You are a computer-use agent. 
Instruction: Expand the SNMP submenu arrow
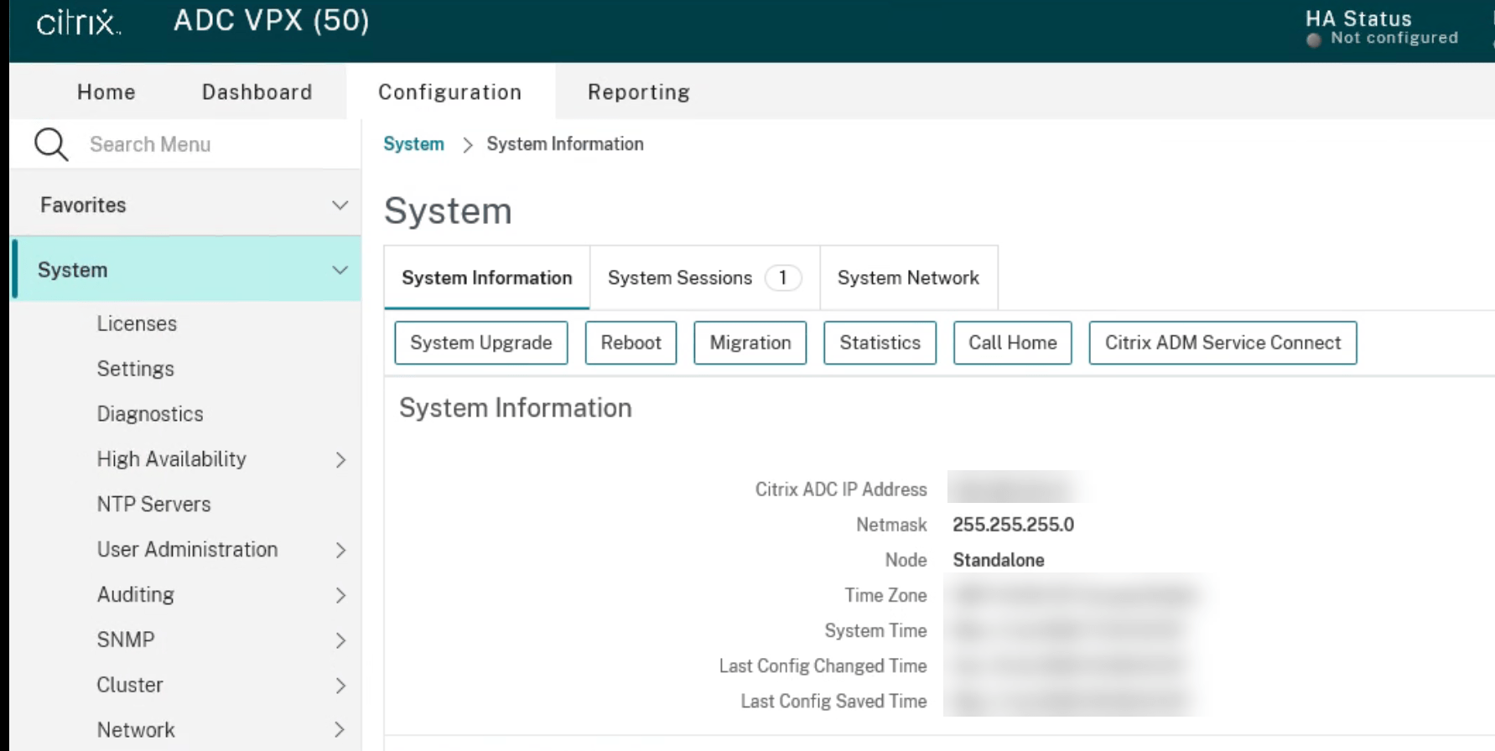click(340, 640)
